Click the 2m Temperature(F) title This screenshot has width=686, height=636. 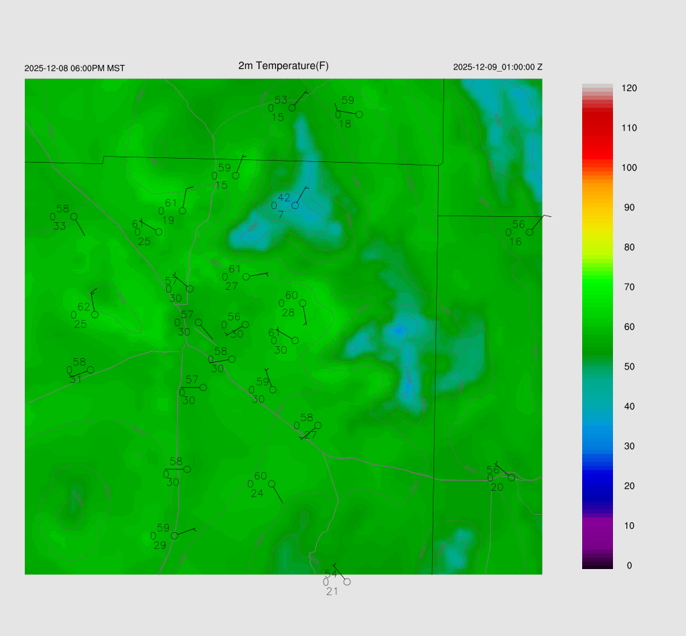[x=283, y=66]
